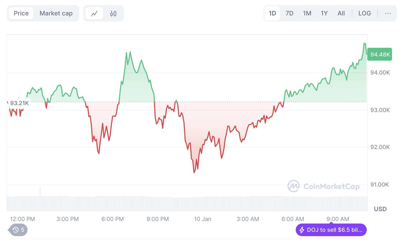Show the All time range
The image size is (401, 240).
pyautogui.click(x=341, y=13)
